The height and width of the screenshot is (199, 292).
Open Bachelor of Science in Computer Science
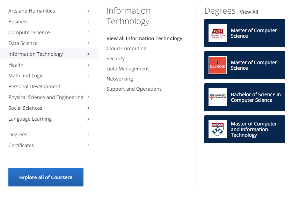click(x=244, y=97)
